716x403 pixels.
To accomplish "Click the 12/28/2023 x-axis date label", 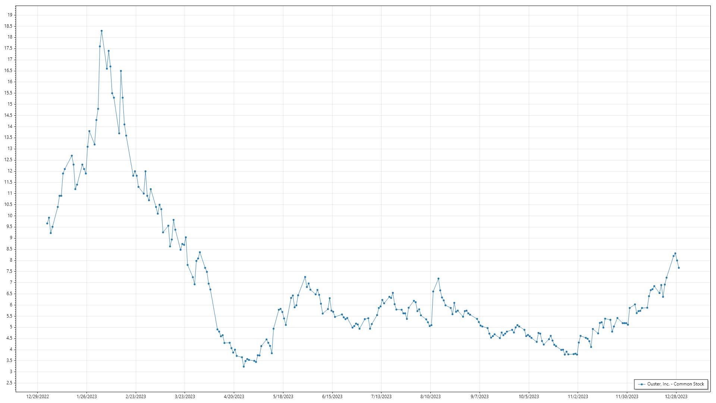I will click(676, 397).
